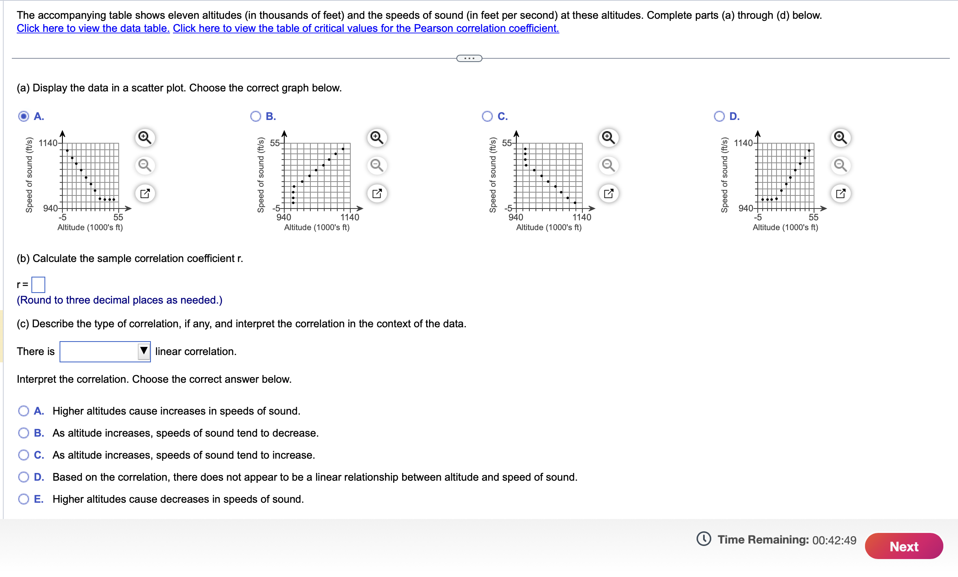Click the zoom-out magnifier for graph A

(x=145, y=165)
